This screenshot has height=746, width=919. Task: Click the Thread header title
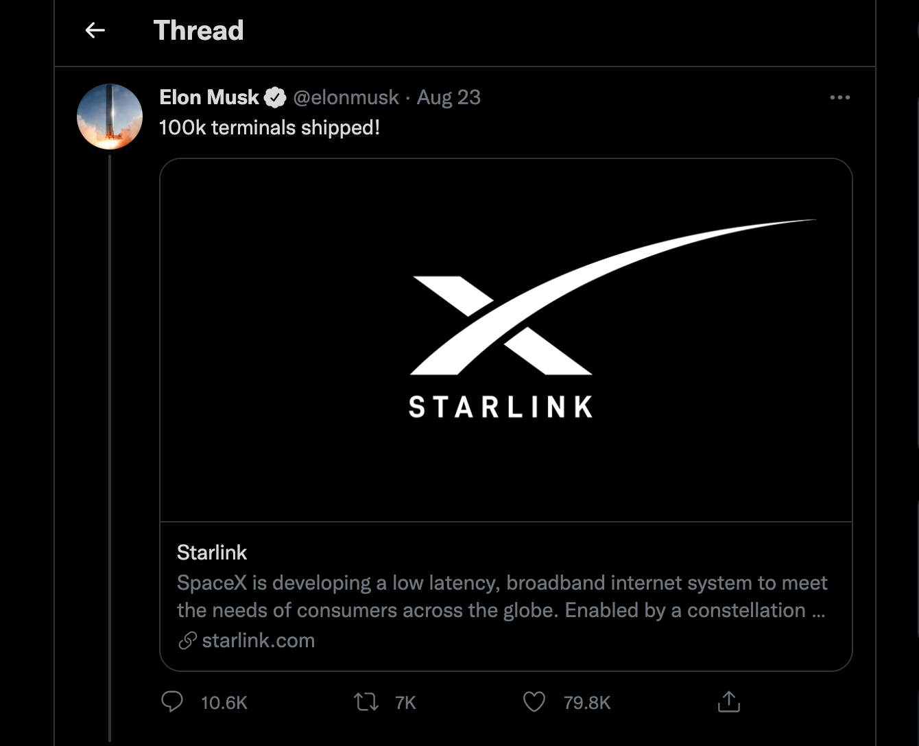coord(198,30)
